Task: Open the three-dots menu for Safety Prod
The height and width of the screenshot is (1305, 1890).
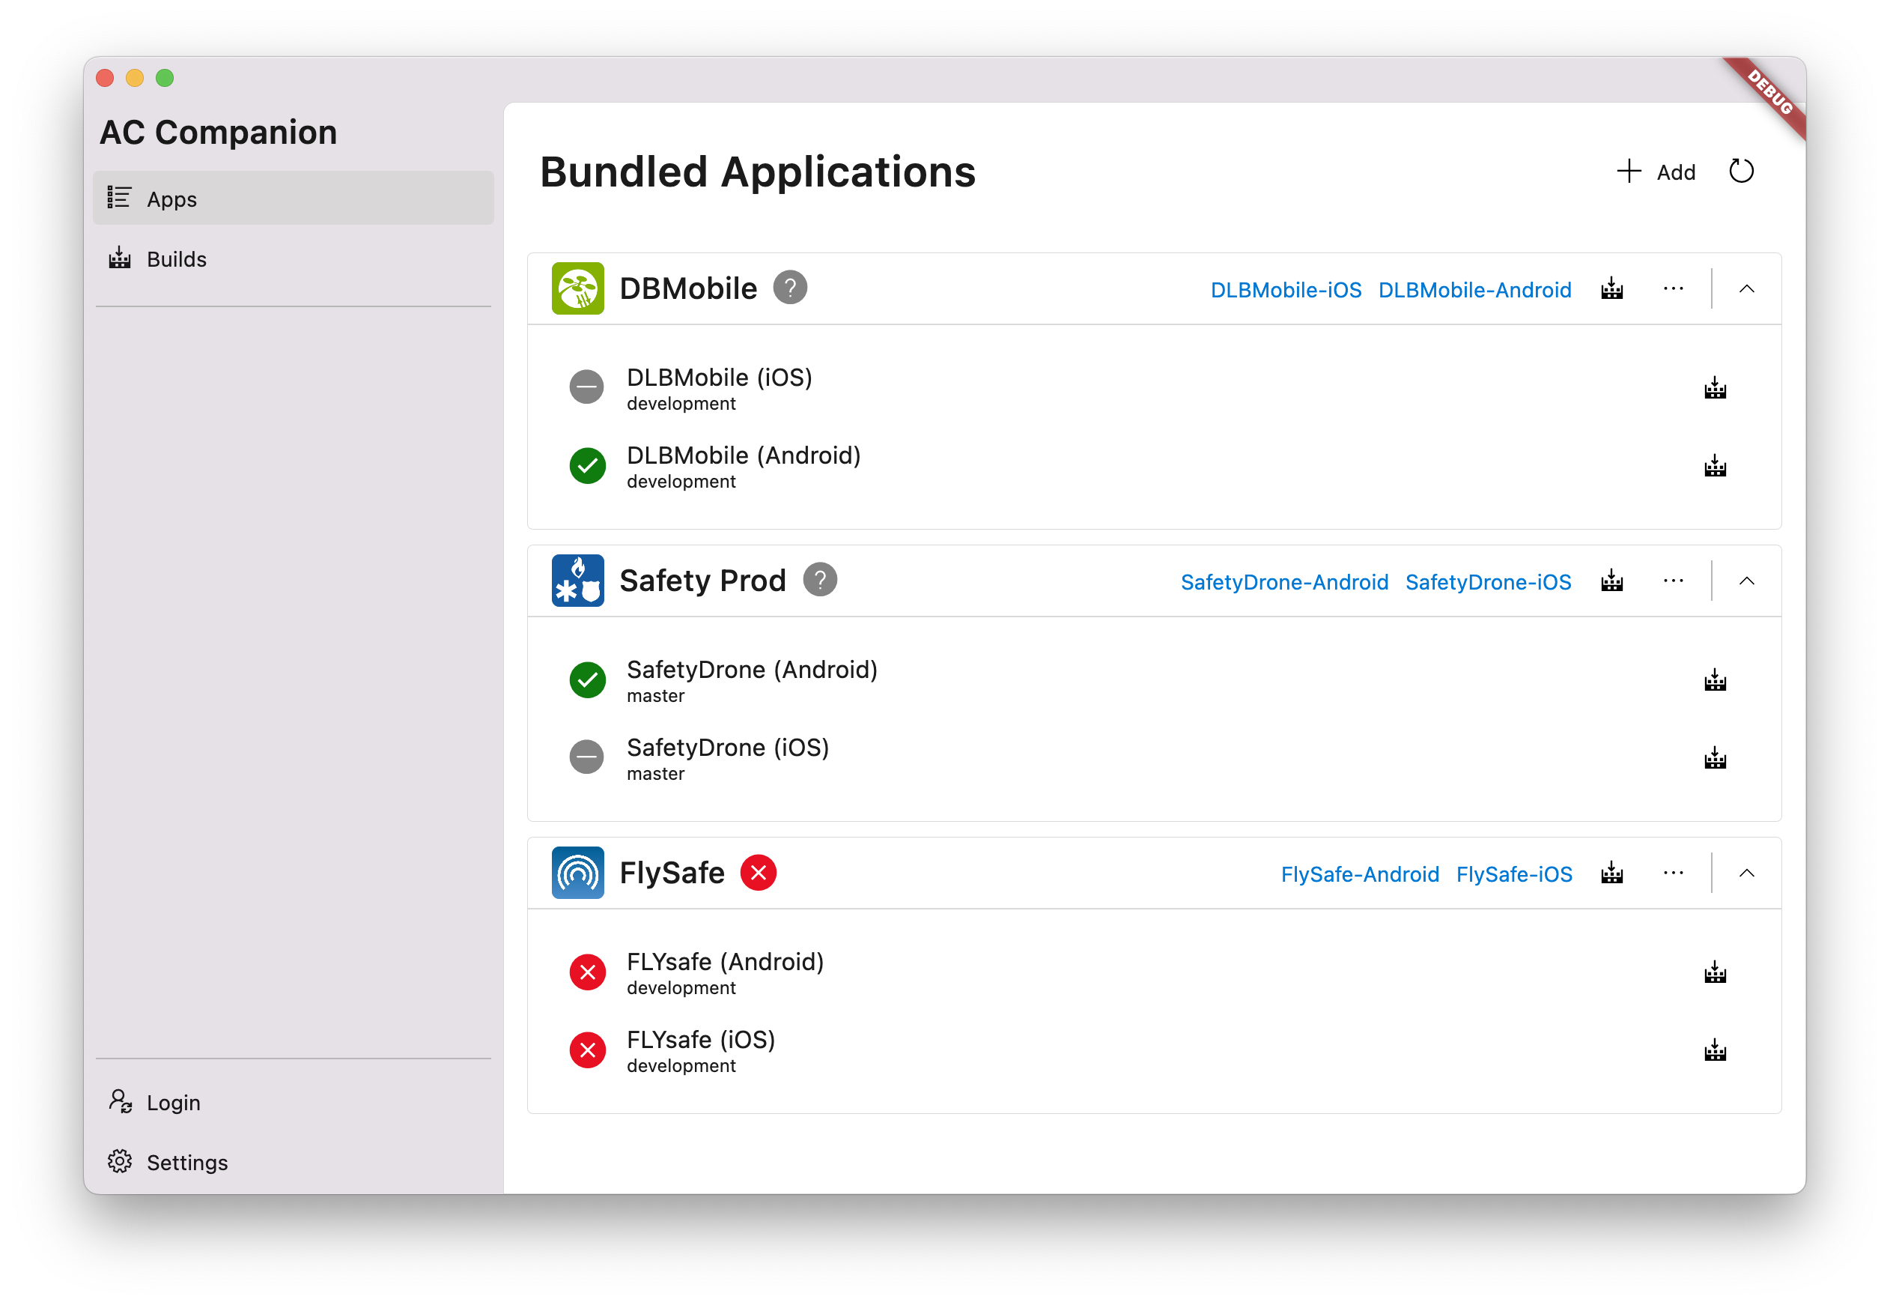Action: 1673,581
